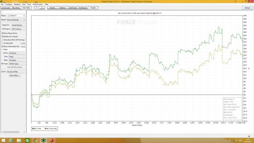
Task: Open the Graph For Hands Played selector
Action: 18,25
